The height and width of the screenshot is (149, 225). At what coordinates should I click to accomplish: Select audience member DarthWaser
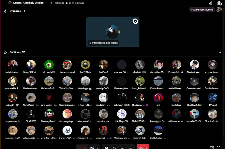213,83
